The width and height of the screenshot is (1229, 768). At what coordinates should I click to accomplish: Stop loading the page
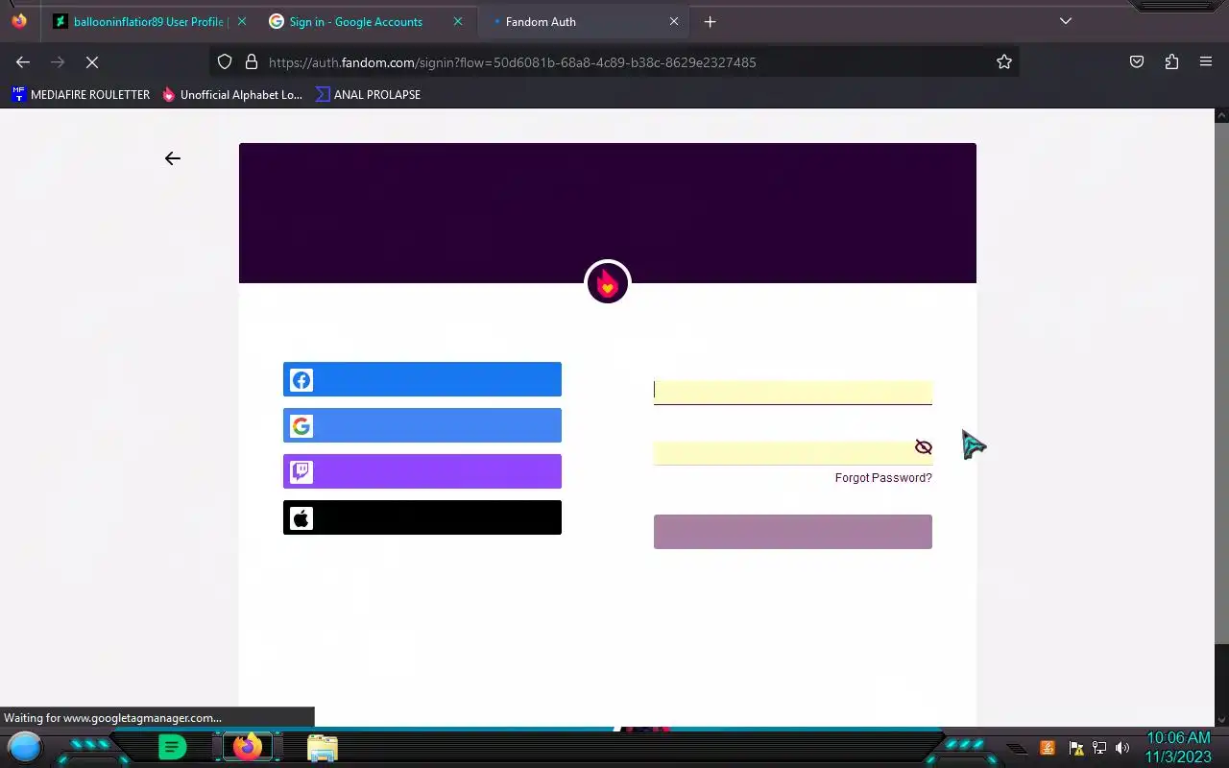click(92, 62)
